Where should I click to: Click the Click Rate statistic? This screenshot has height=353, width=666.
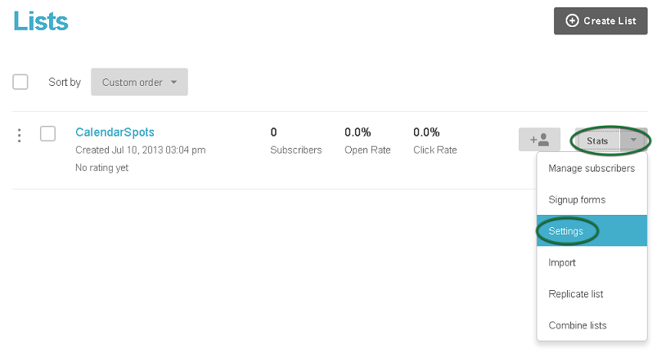click(435, 141)
